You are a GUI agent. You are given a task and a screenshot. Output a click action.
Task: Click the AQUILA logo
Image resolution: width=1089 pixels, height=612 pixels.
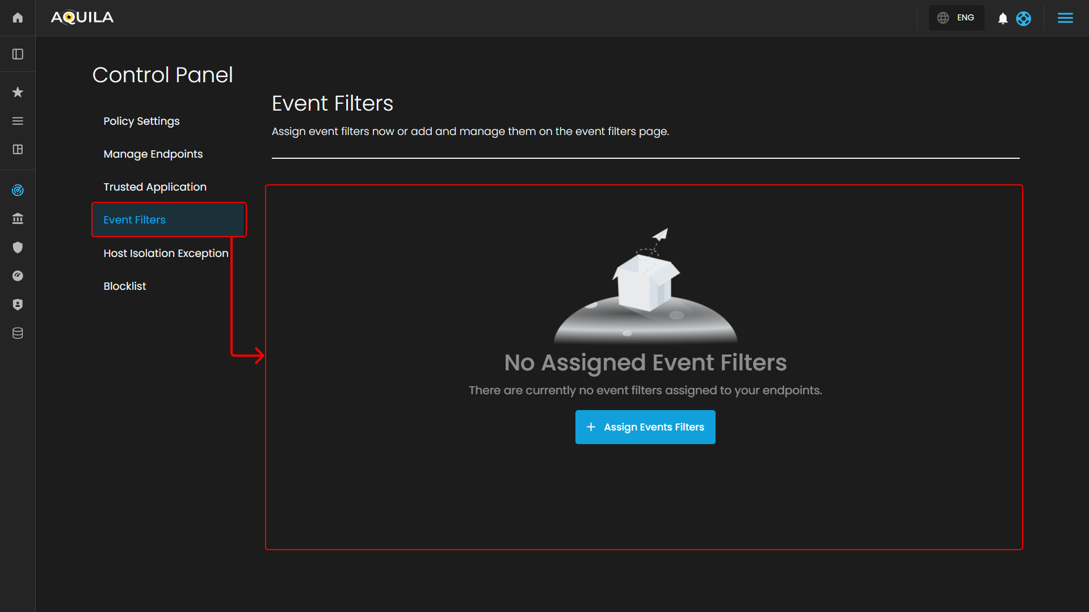pos(82,18)
